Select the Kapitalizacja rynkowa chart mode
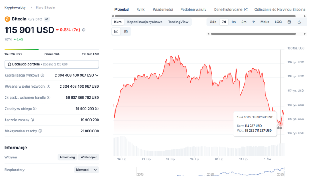 click(145, 22)
